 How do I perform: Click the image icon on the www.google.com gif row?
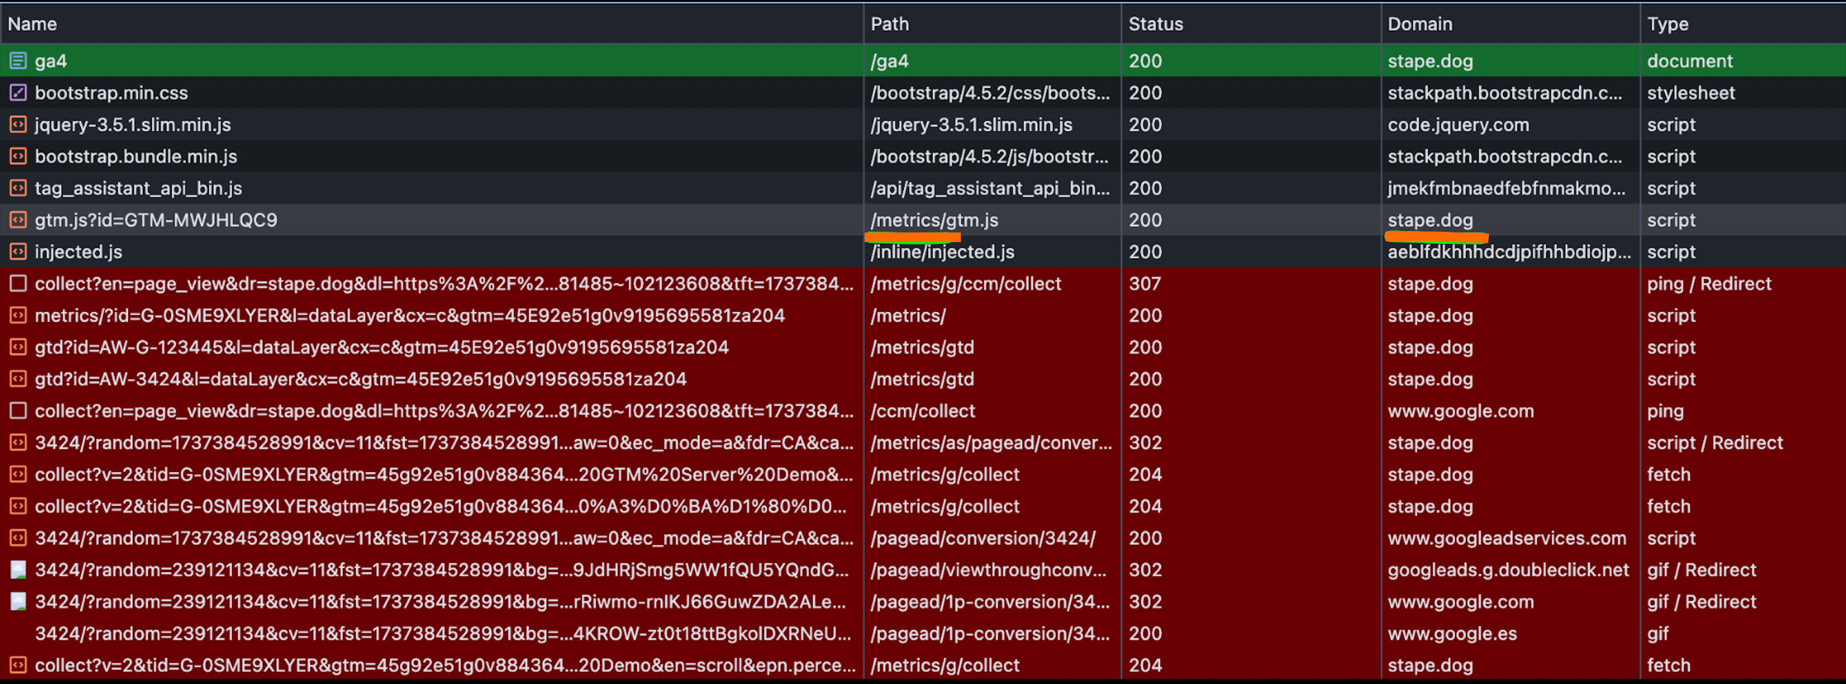click(18, 601)
